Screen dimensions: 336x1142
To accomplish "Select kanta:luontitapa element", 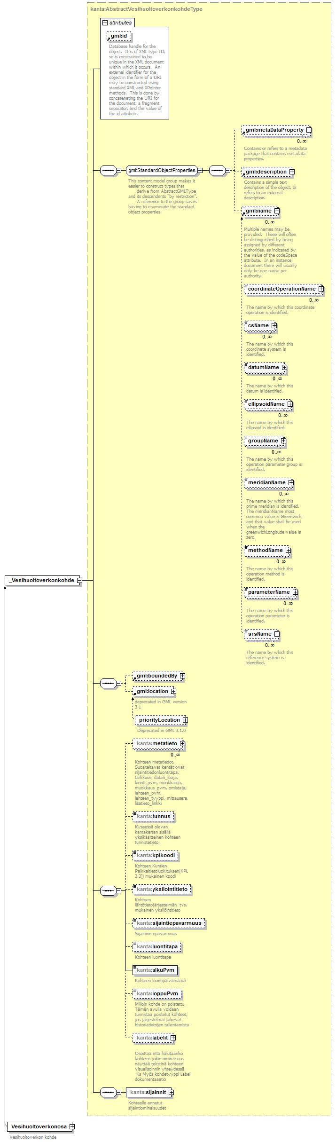I will 157,946.
